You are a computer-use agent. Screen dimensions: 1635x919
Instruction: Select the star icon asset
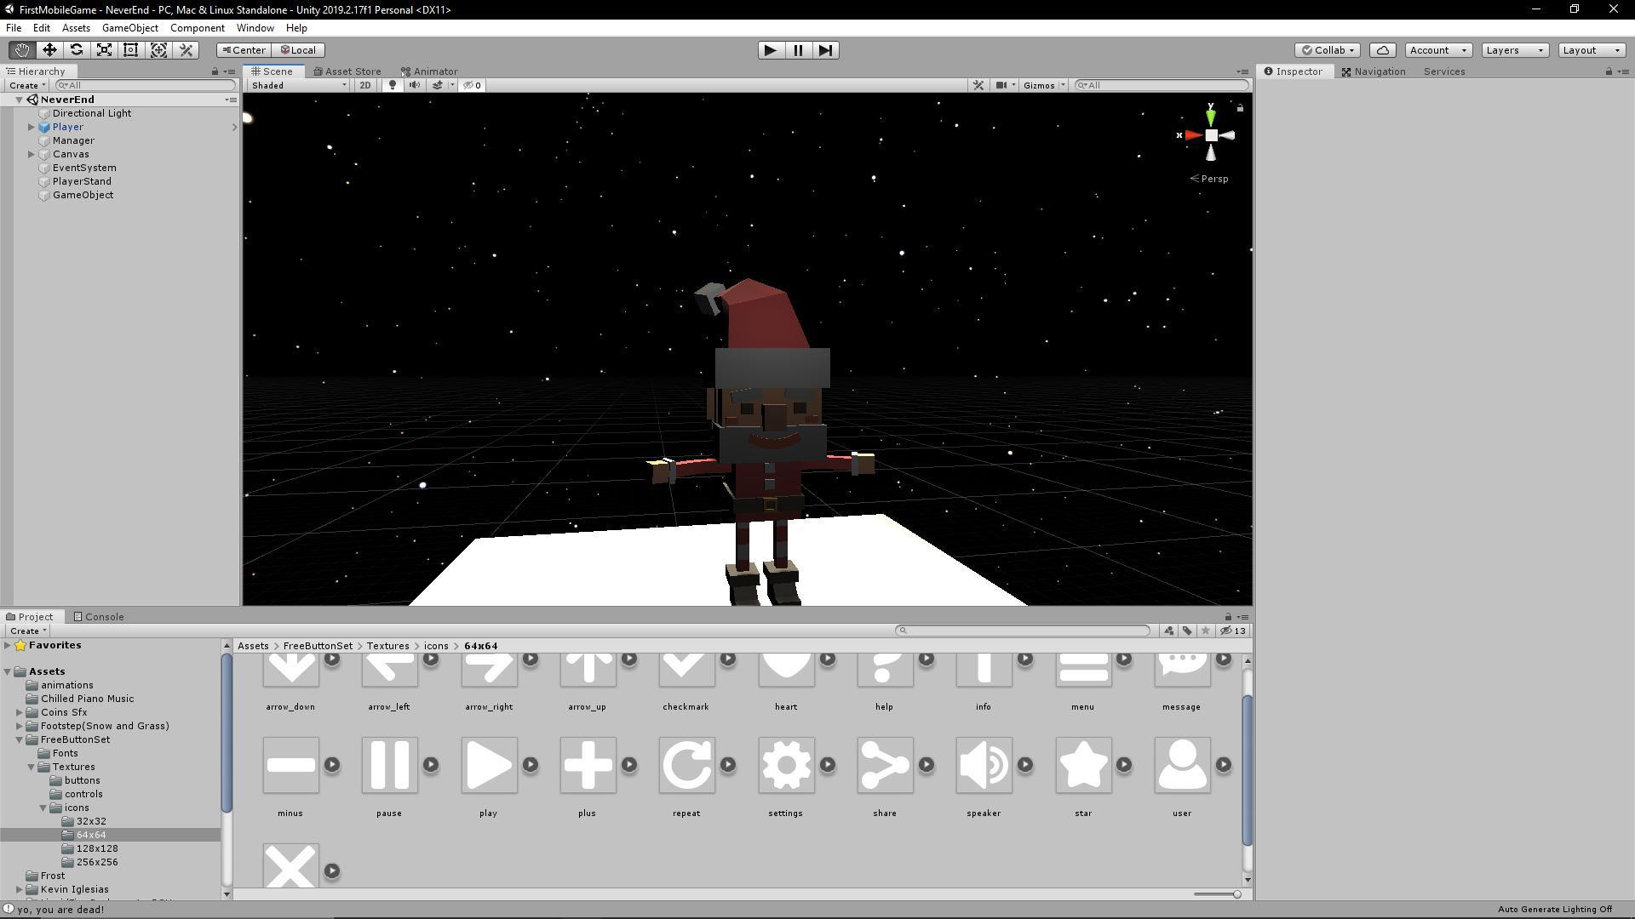1083,765
